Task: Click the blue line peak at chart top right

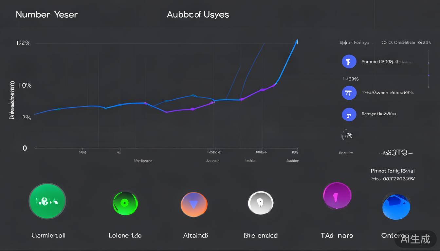Action: click(x=297, y=41)
